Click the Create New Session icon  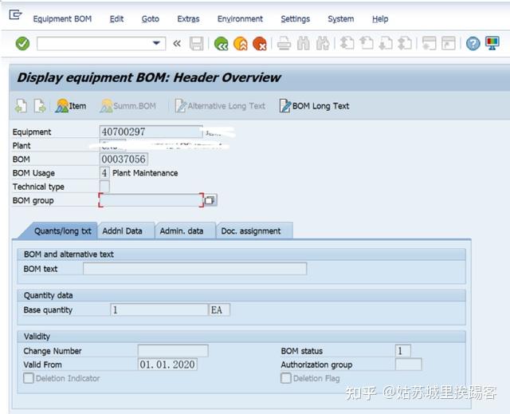pyautogui.click(x=429, y=43)
